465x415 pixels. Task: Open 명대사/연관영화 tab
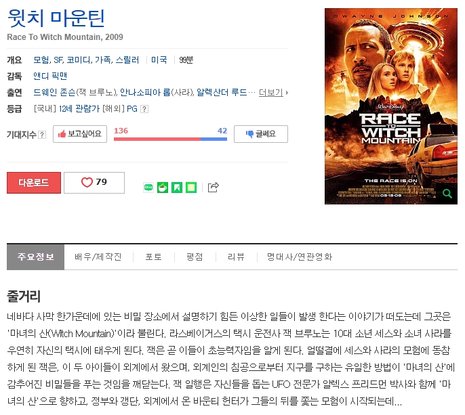coord(299,257)
